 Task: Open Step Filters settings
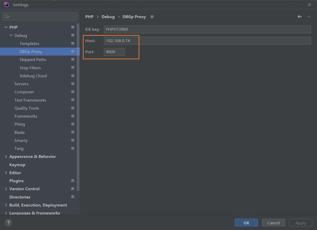30,68
